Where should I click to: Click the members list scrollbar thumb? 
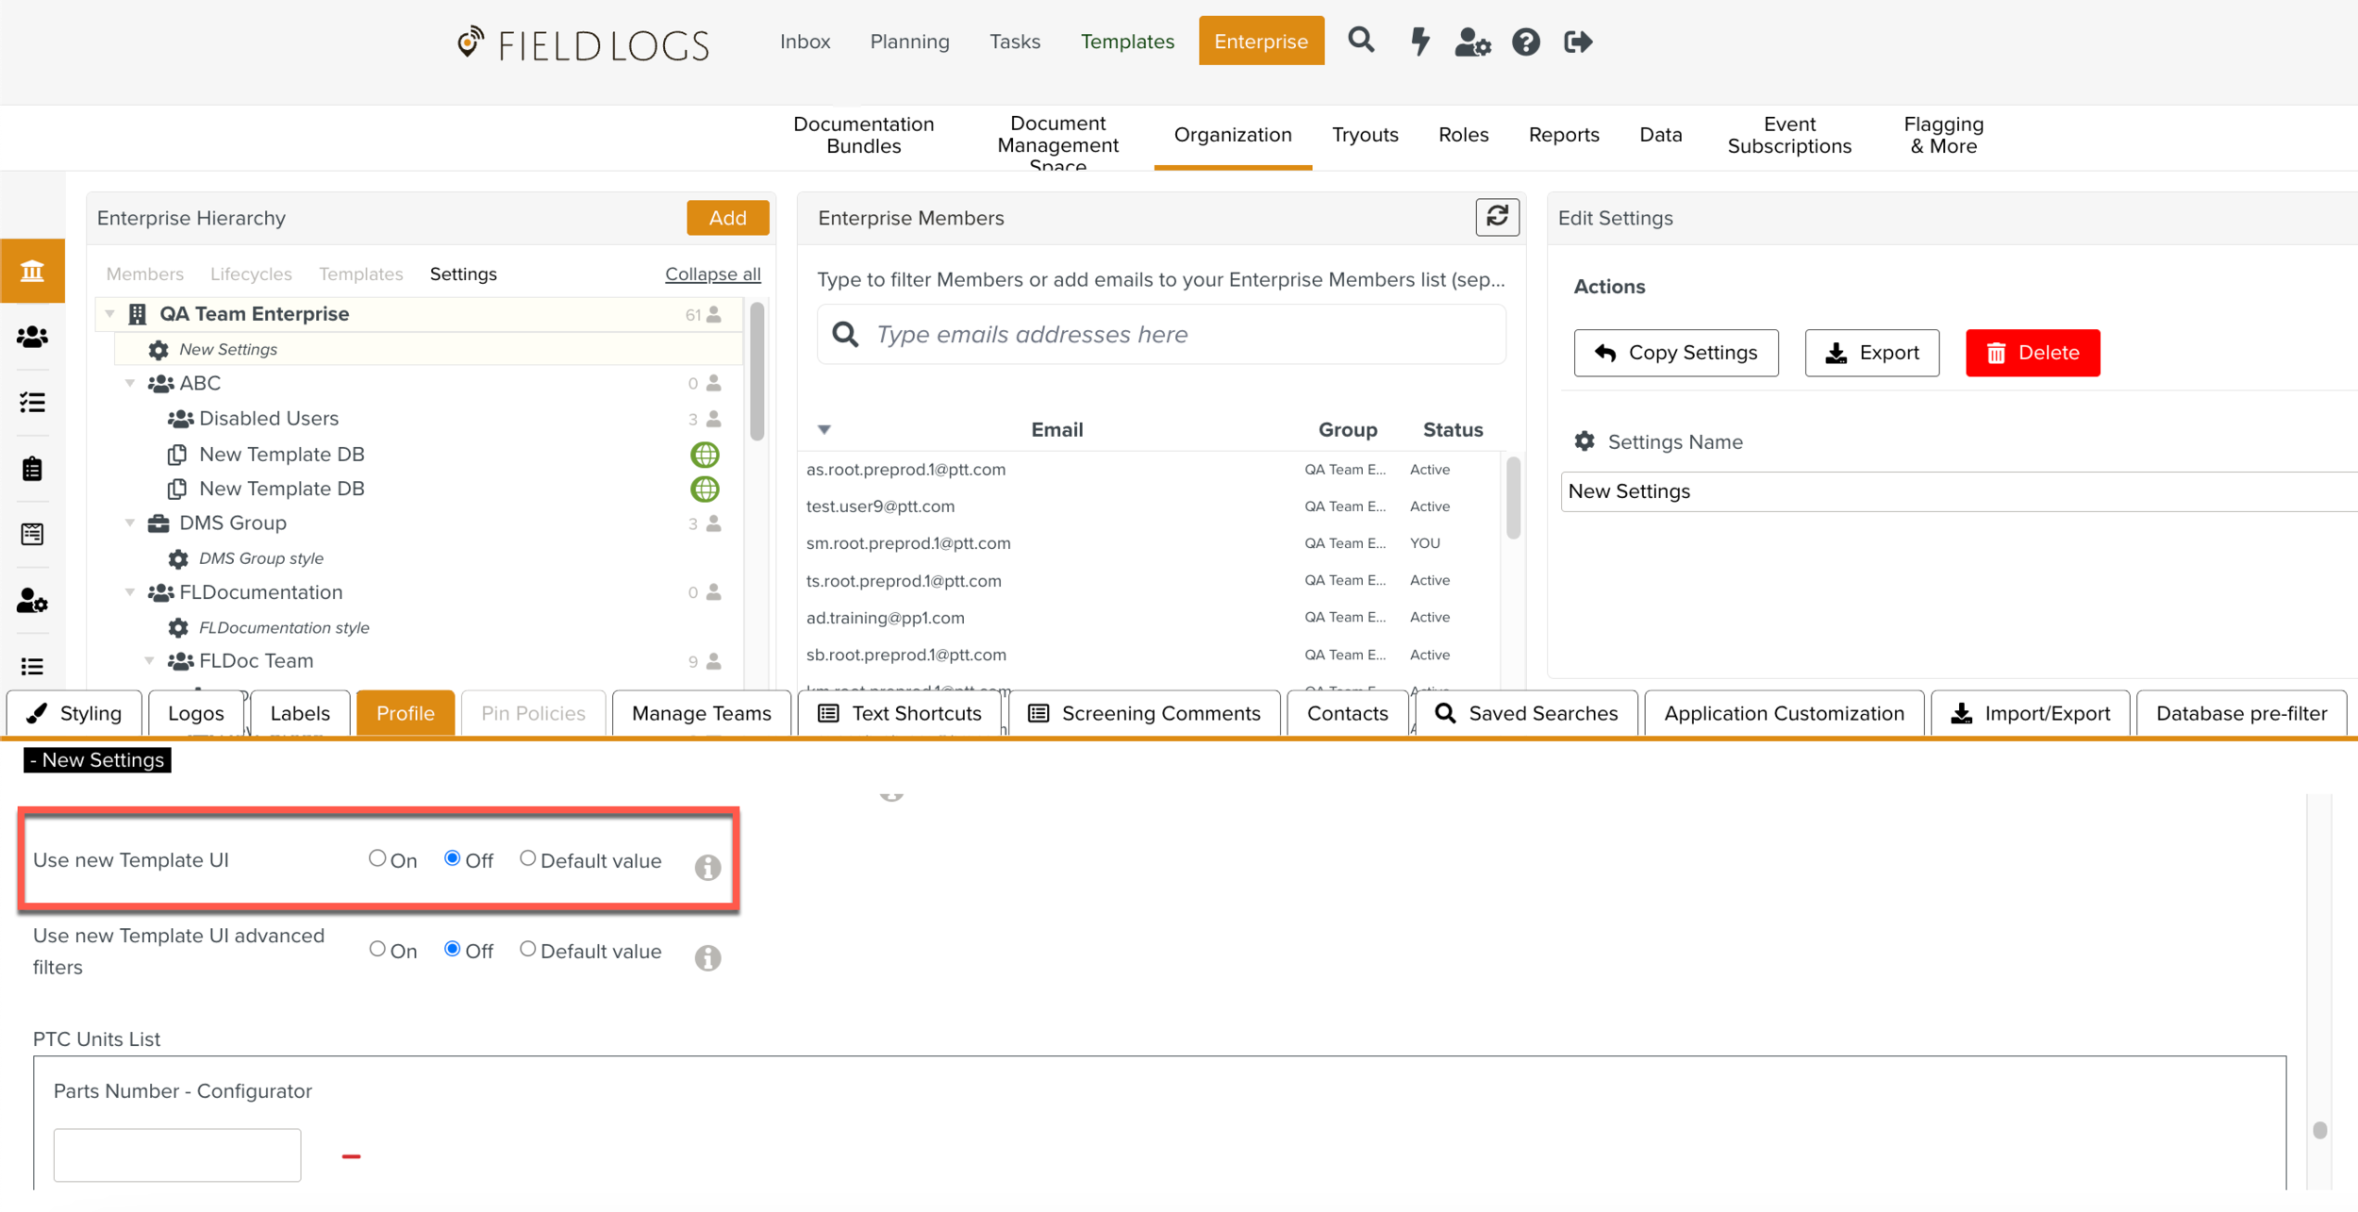[x=1513, y=497]
